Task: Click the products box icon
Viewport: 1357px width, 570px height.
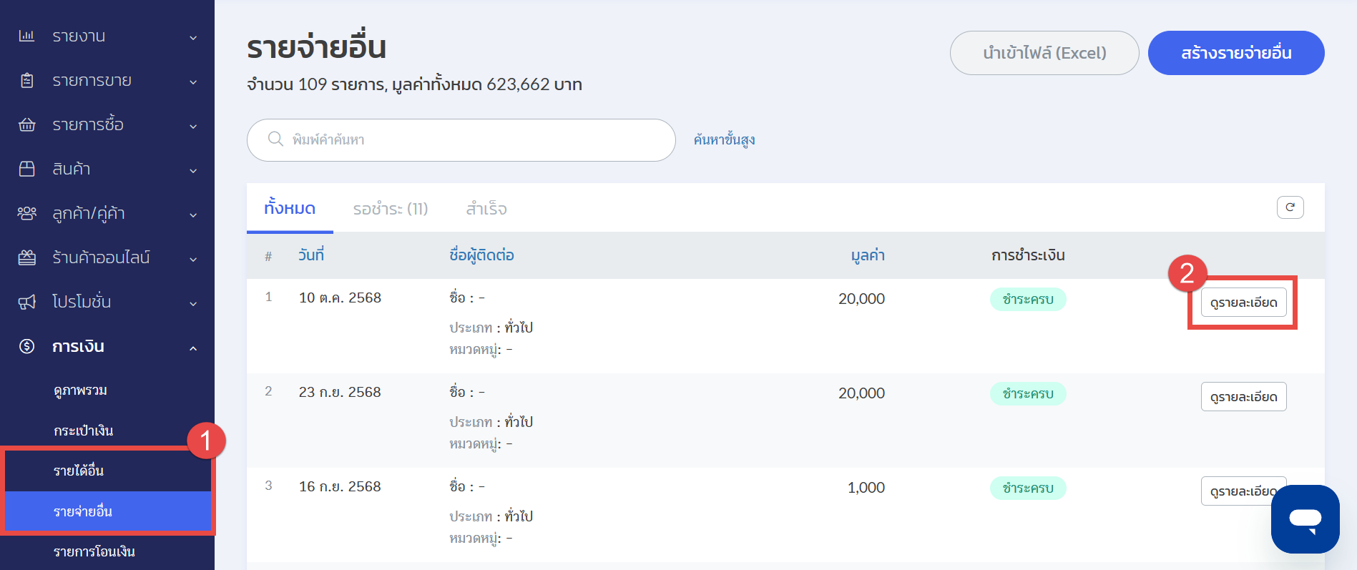Action: click(x=26, y=169)
